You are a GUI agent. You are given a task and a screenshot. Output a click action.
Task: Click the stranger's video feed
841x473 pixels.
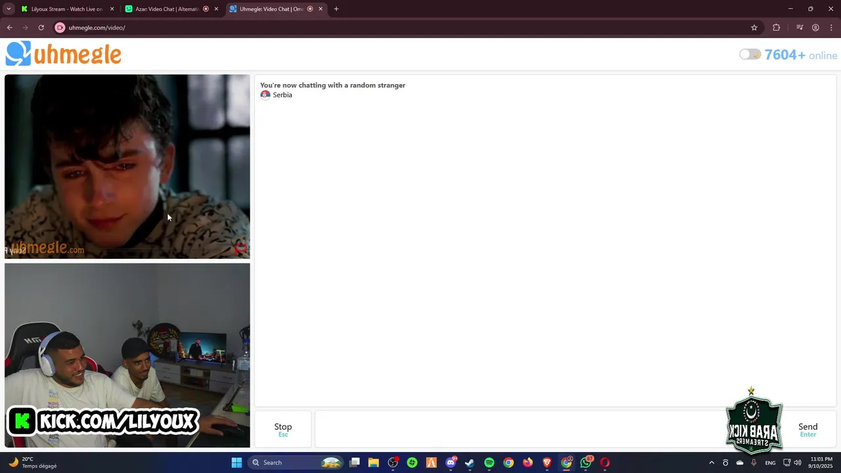pos(127,166)
